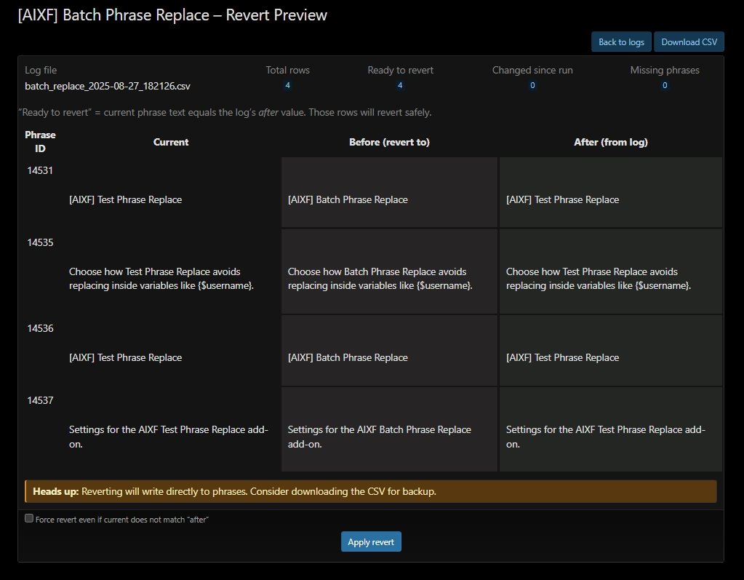
Task: Click the Before (revert to) column header
Action: [389, 142]
